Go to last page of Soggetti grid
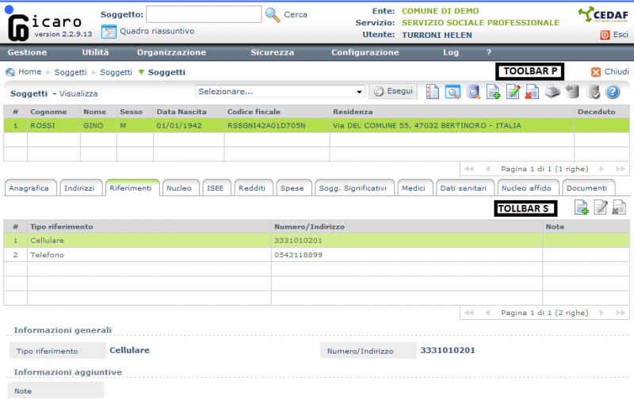The width and height of the screenshot is (634, 399). coord(621,169)
